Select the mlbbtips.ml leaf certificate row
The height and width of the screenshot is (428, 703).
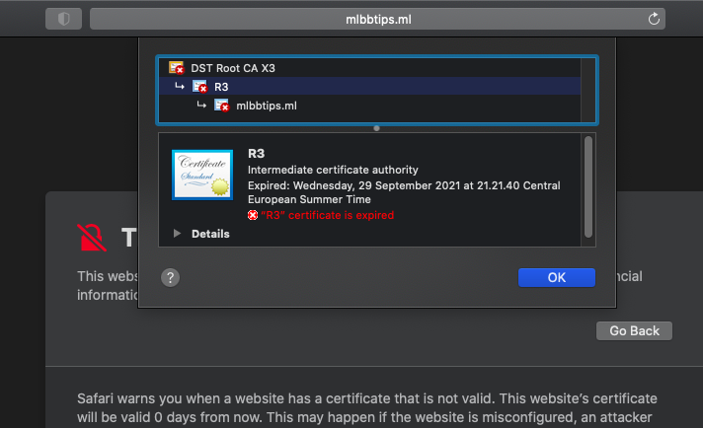(370, 106)
